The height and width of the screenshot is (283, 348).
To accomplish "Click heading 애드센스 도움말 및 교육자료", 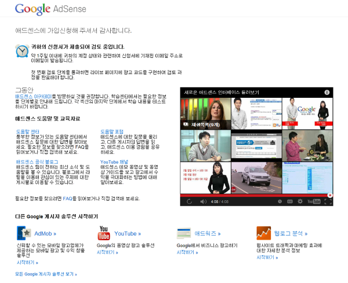I will (x=48, y=119).
